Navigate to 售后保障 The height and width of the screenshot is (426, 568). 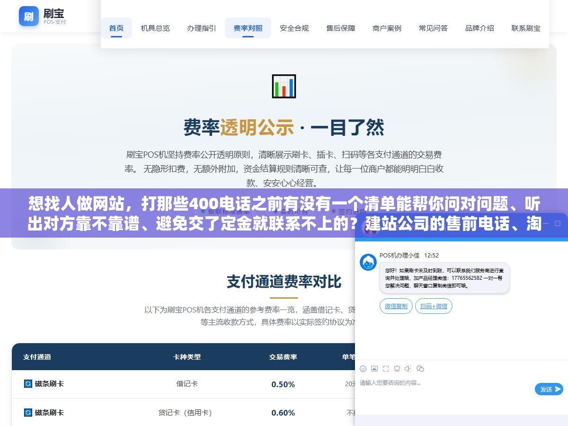point(341,28)
